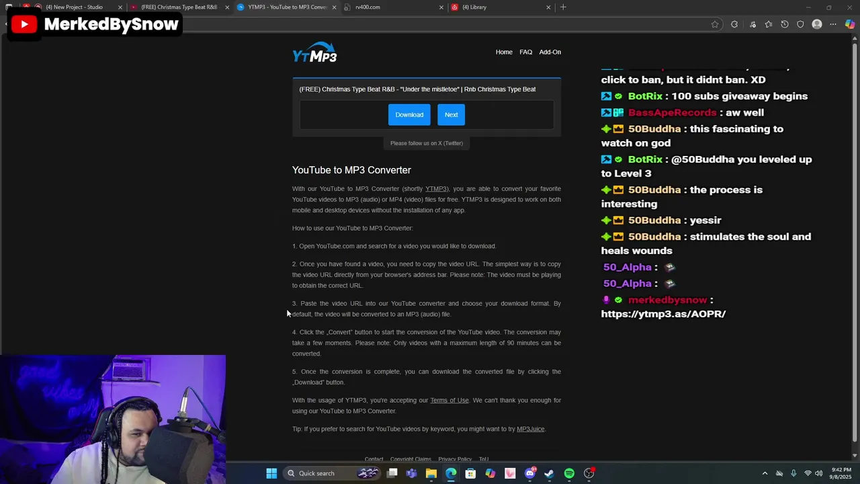Click the YTMP3 logo
860x484 pixels.
coord(314,52)
